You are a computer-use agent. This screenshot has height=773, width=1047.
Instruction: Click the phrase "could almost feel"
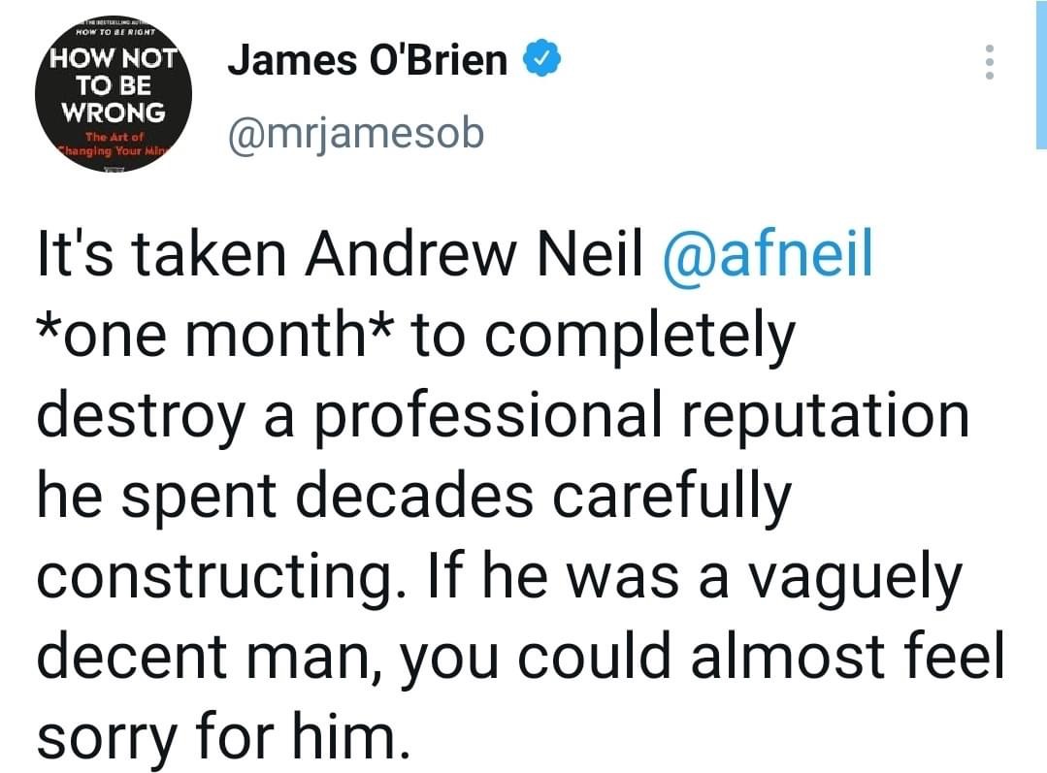click(x=760, y=656)
